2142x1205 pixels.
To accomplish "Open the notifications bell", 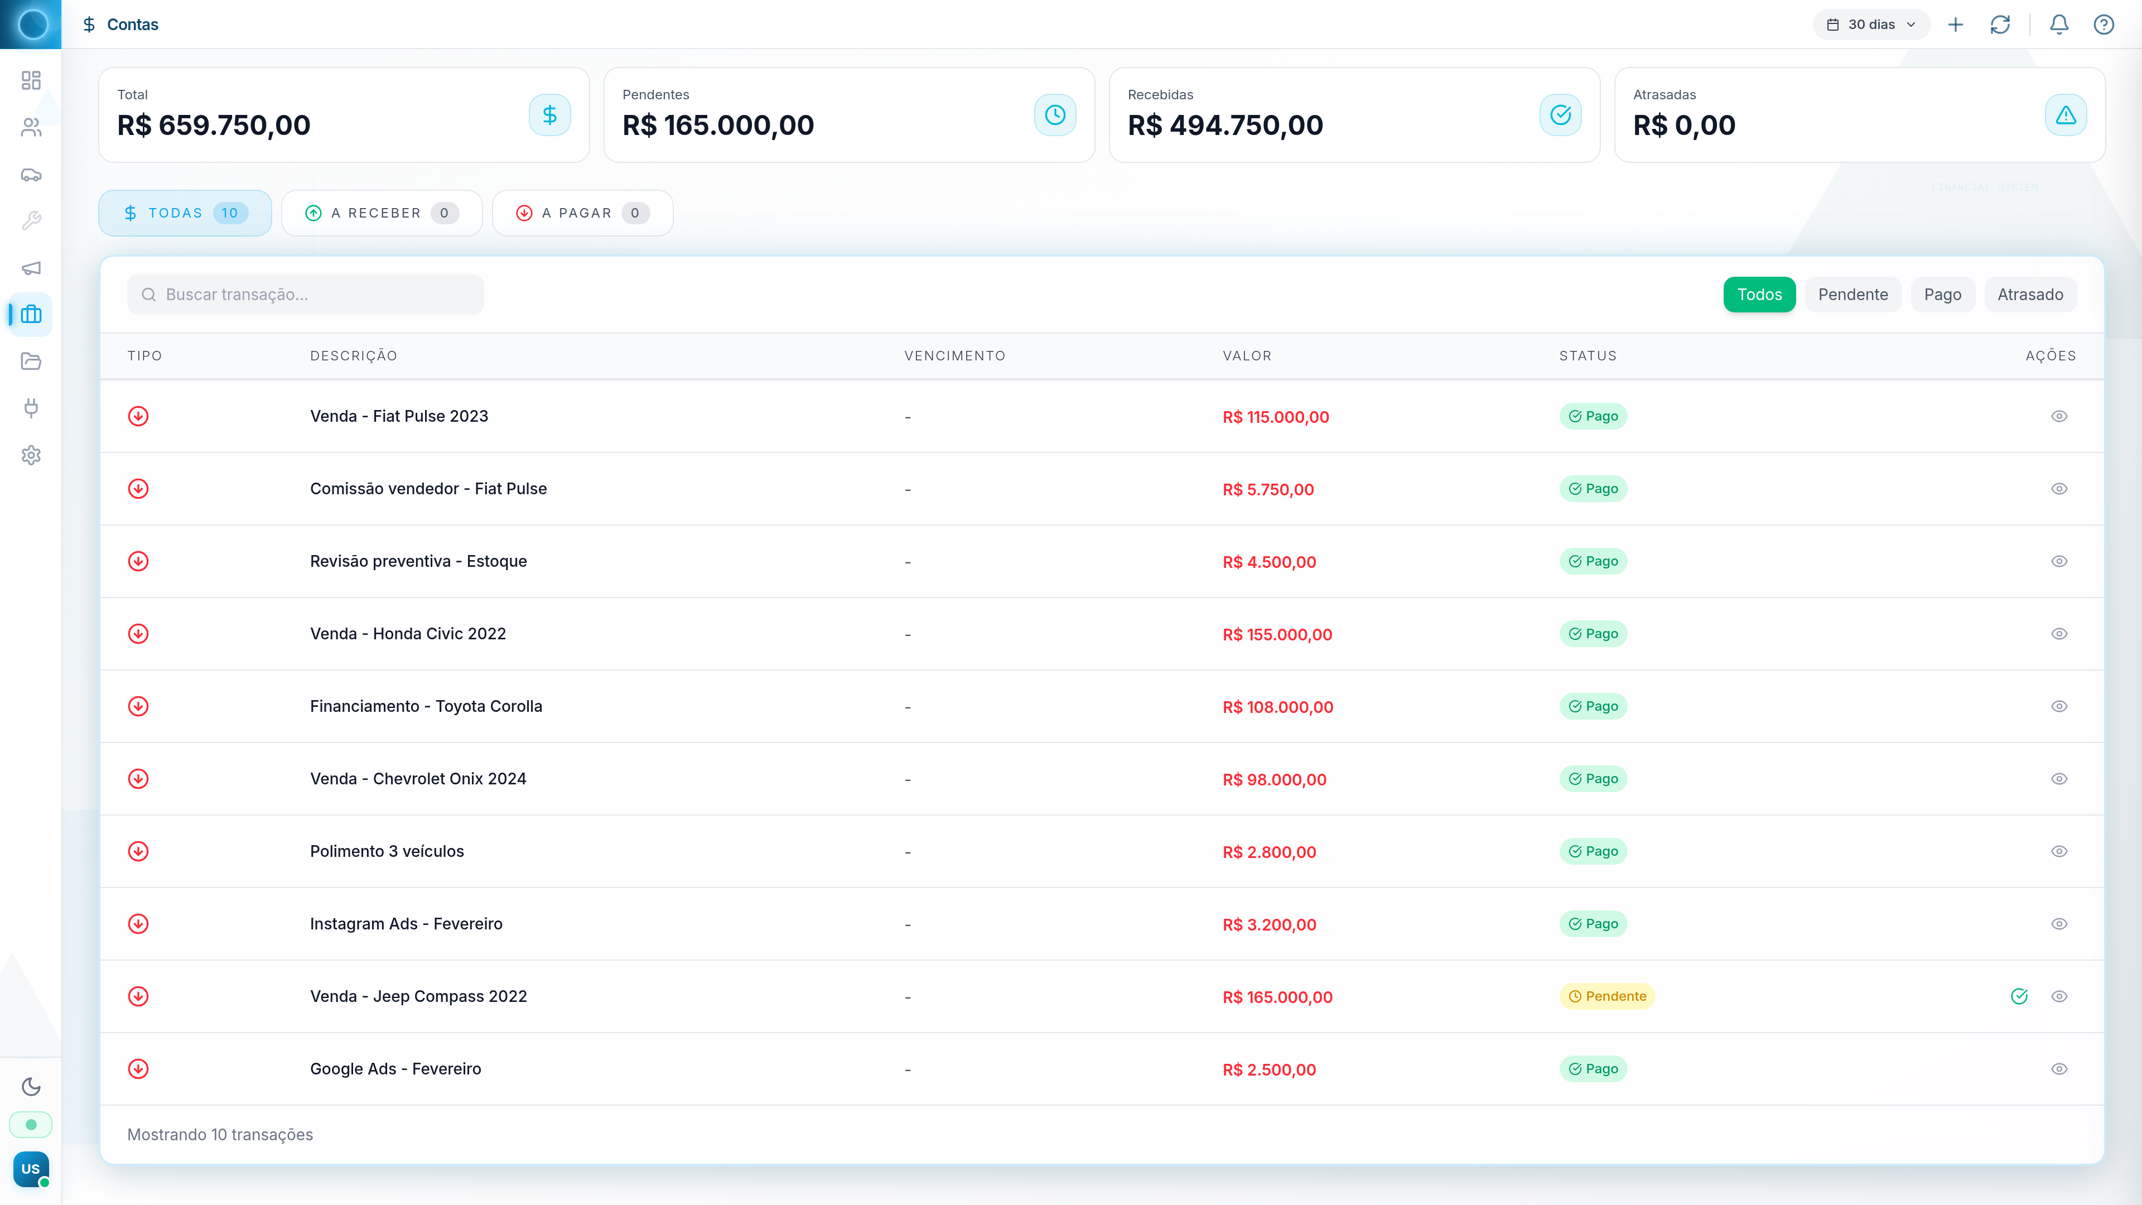I will (x=2058, y=24).
